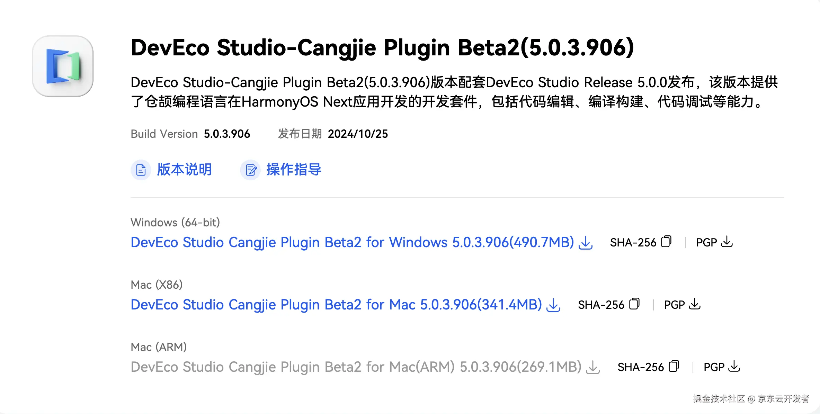Click the 版本说明 document icon
820x414 pixels.
(141, 170)
